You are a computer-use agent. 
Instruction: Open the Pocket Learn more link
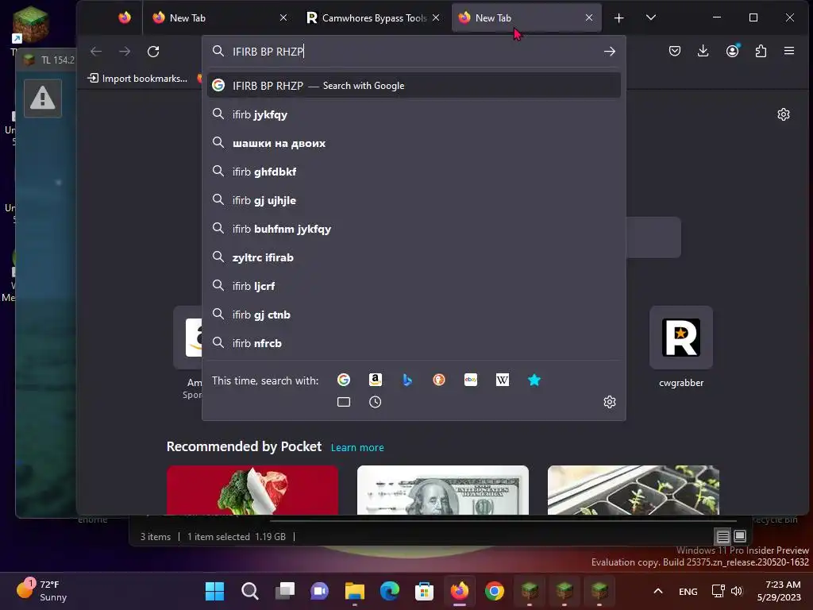(357, 447)
